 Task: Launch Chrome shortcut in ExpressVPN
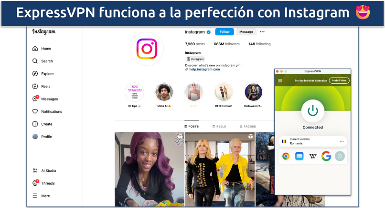(x=286, y=156)
